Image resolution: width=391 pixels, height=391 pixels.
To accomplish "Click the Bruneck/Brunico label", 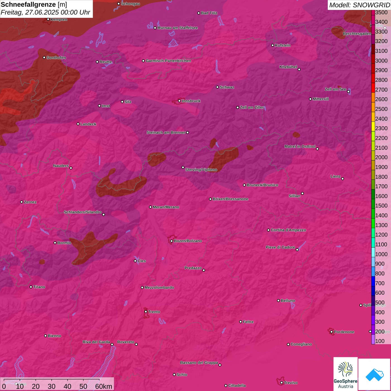I will click(x=263, y=185).
